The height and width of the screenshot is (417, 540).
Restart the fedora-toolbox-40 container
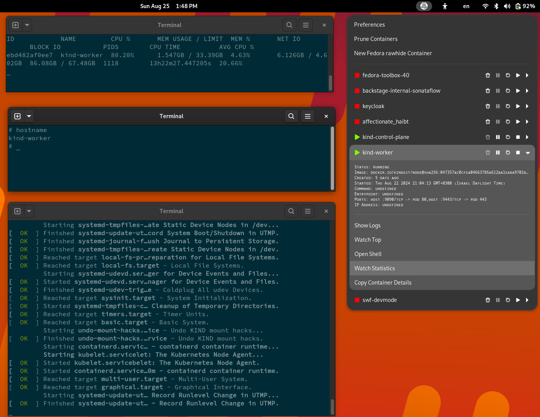508,75
